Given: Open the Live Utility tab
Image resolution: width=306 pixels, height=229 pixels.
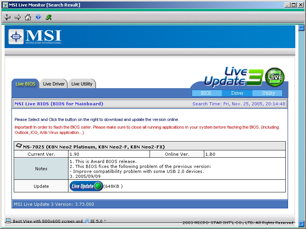Looking at the screenshot, I should (x=82, y=84).
